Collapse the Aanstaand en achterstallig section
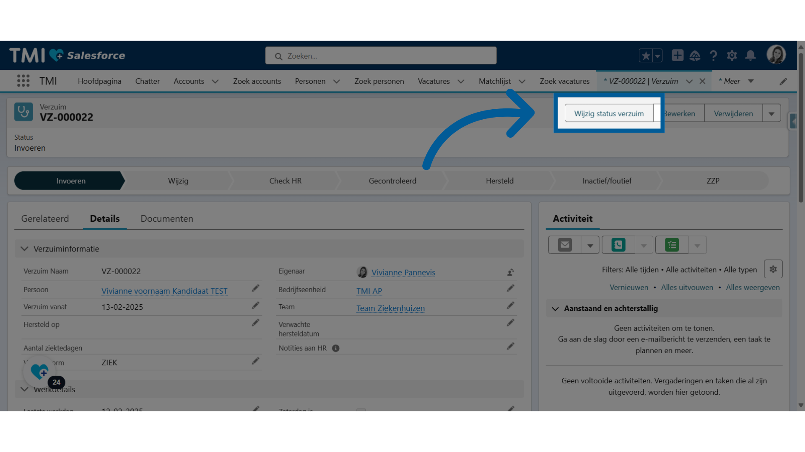The image size is (805, 452). pos(555,309)
